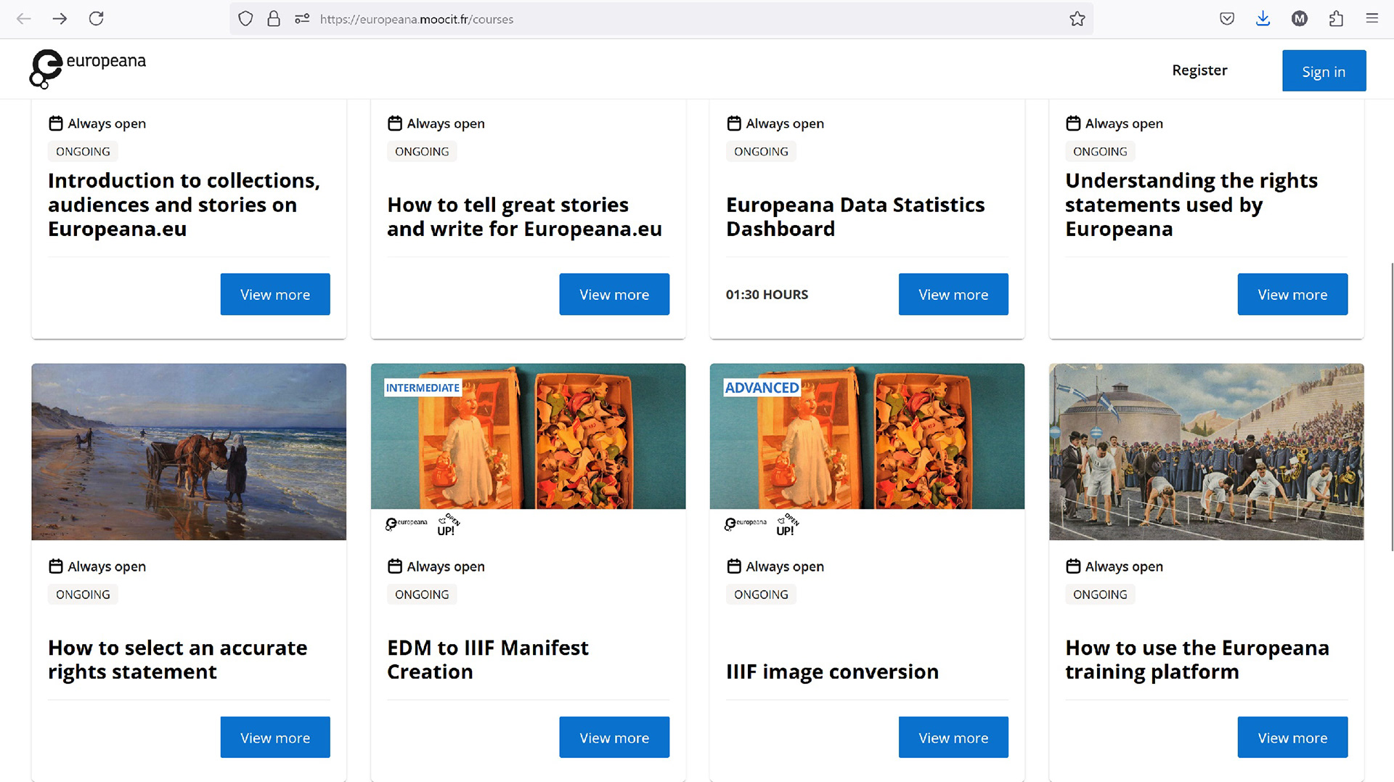Click the address bar URL field
This screenshot has width=1394, height=782.
(x=653, y=19)
